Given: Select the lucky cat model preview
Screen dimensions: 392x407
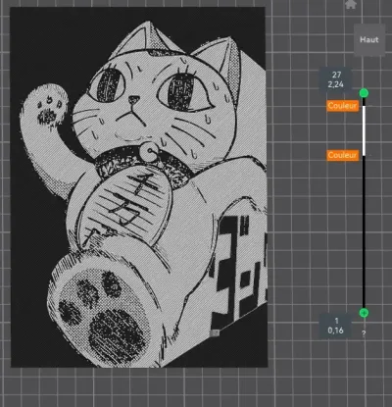Looking at the screenshot, I should 139,187.
